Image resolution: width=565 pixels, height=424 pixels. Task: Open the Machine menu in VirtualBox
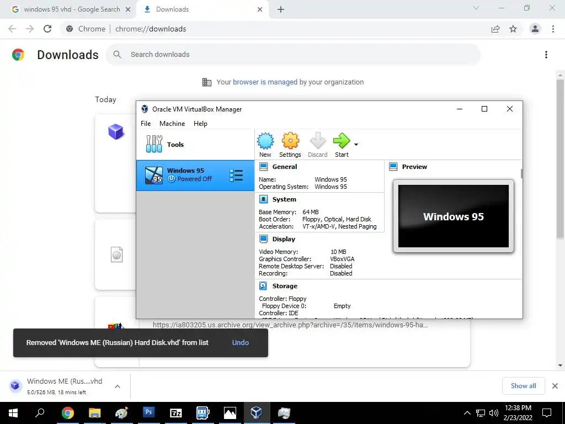172,124
